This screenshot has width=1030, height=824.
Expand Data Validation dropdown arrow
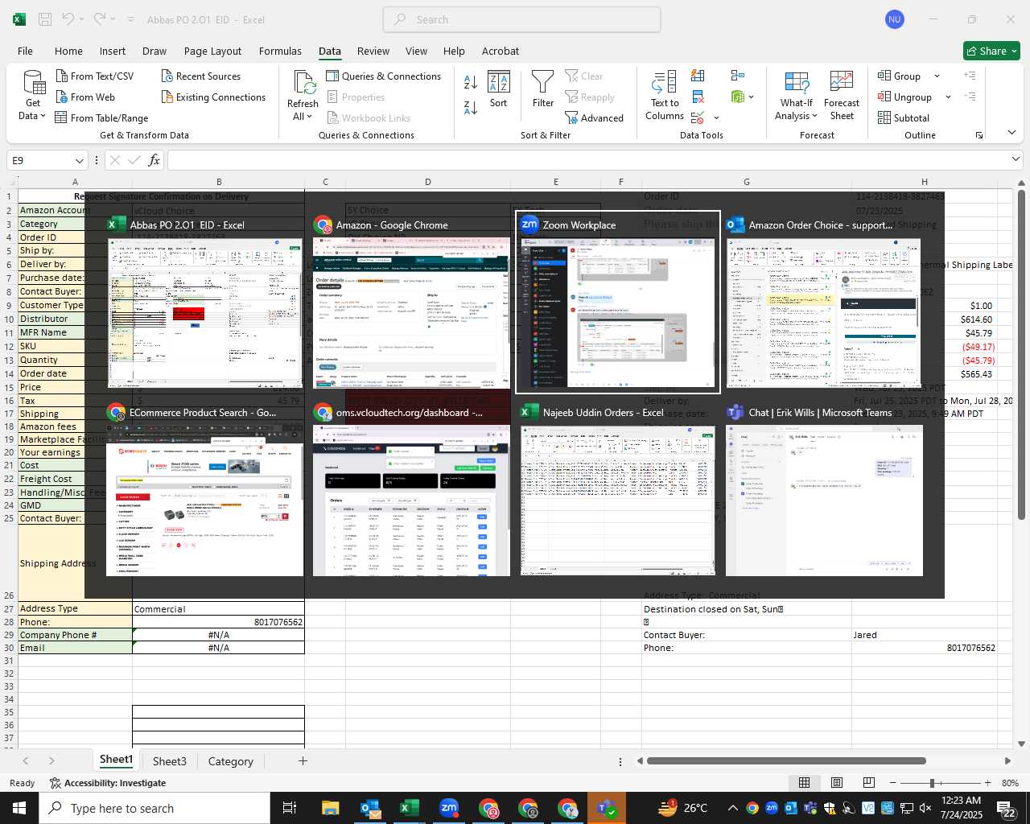[716, 118]
